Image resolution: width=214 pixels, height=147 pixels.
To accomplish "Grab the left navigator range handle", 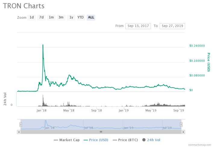I will click(21, 124).
